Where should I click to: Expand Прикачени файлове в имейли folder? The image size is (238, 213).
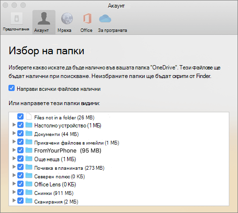[14, 141]
